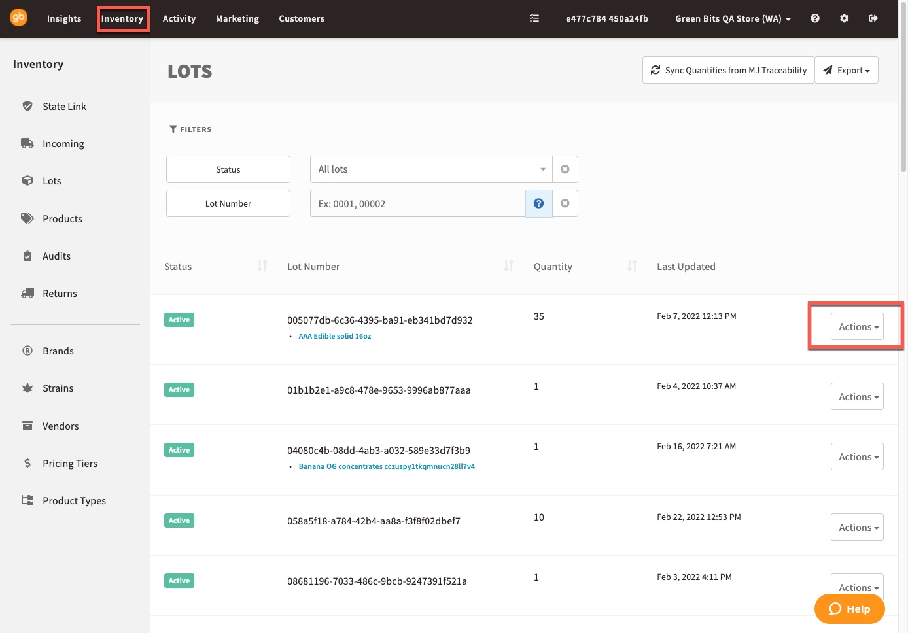Viewport: 908px width, 633px height.
Task: Click the Green Bits logo icon
Action: pos(18,18)
